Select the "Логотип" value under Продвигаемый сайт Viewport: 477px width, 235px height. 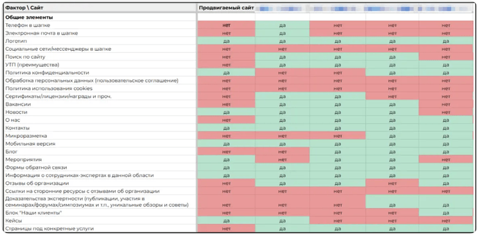point(227,41)
